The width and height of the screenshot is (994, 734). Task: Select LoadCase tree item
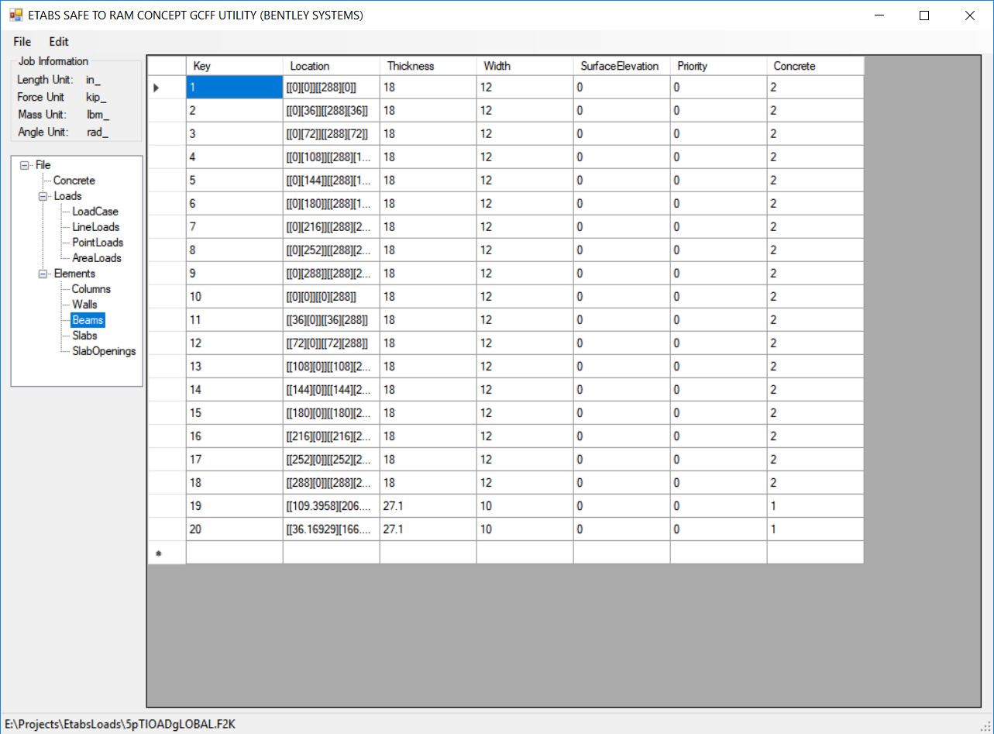pos(95,212)
